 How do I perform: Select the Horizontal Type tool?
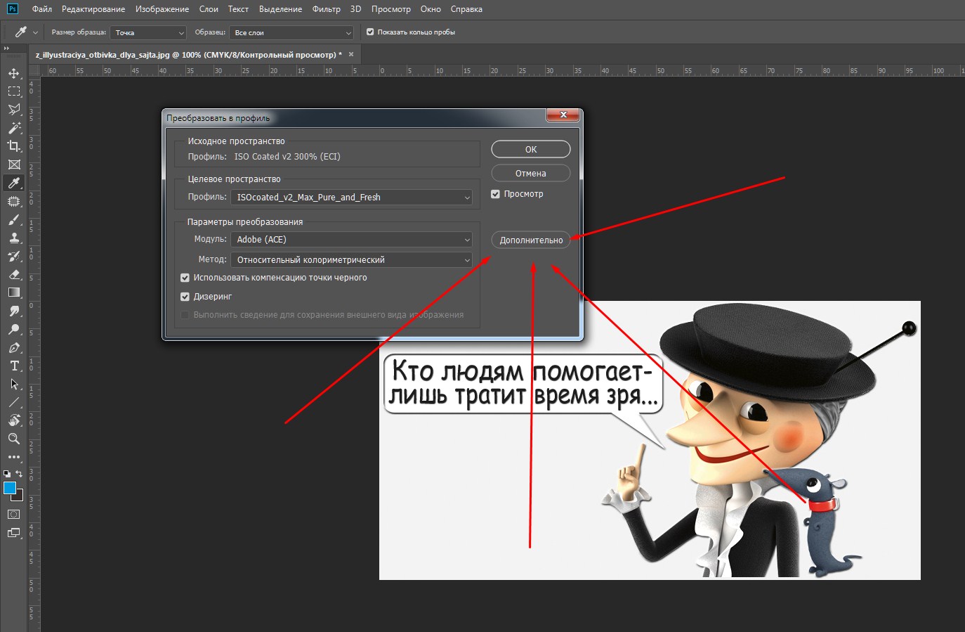(x=14, y=366)
